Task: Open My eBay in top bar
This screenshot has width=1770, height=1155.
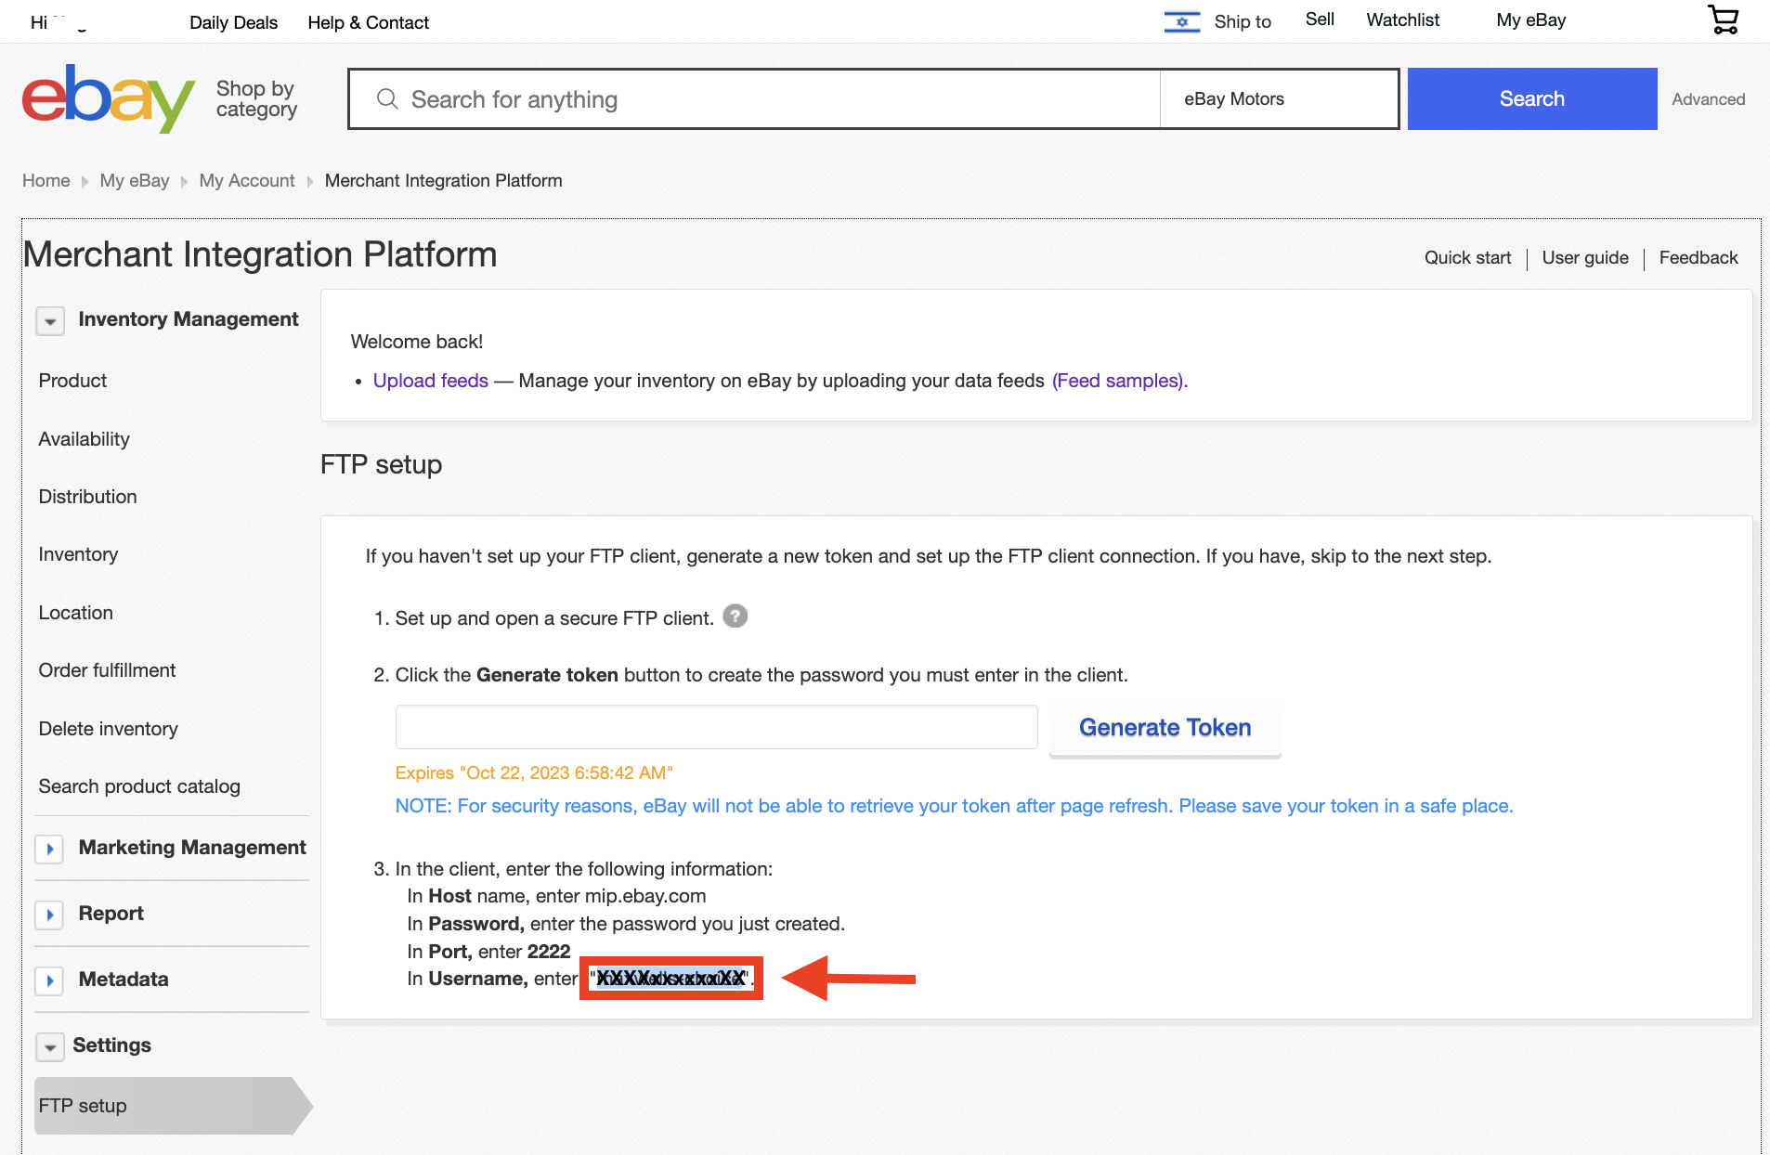Action: [1530, 19]
